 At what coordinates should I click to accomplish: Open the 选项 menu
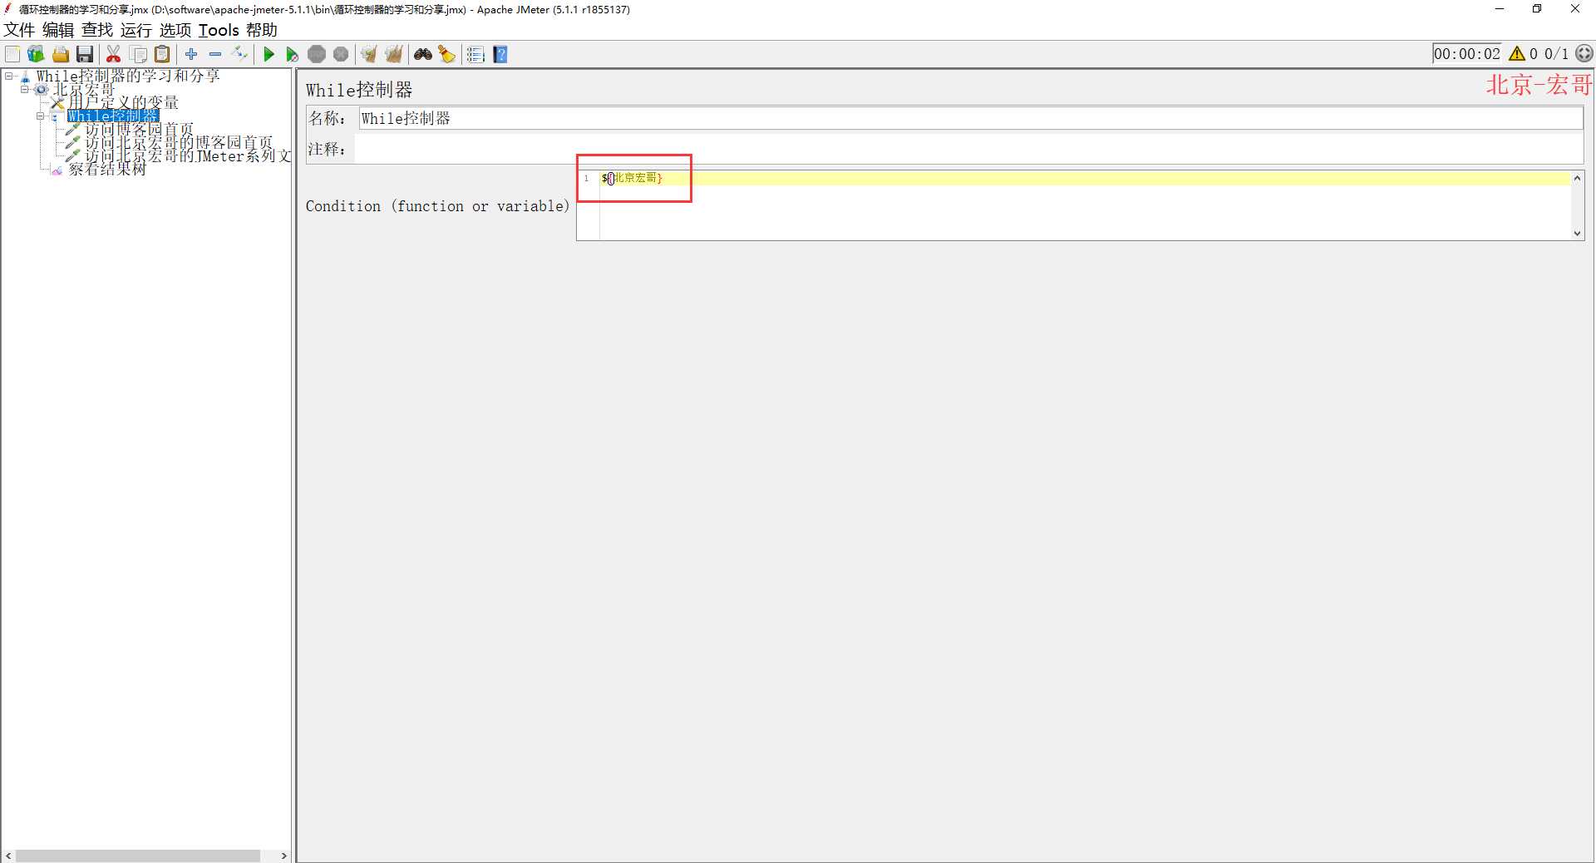pos(175,30)
